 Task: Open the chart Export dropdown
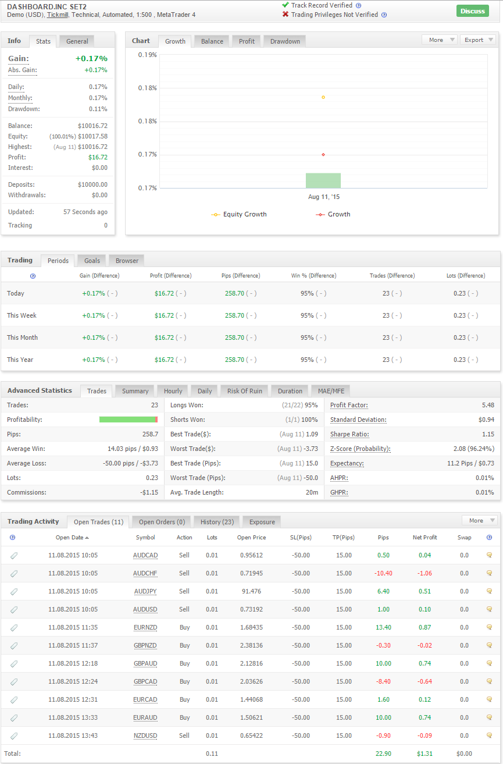(x=477, y=40)
